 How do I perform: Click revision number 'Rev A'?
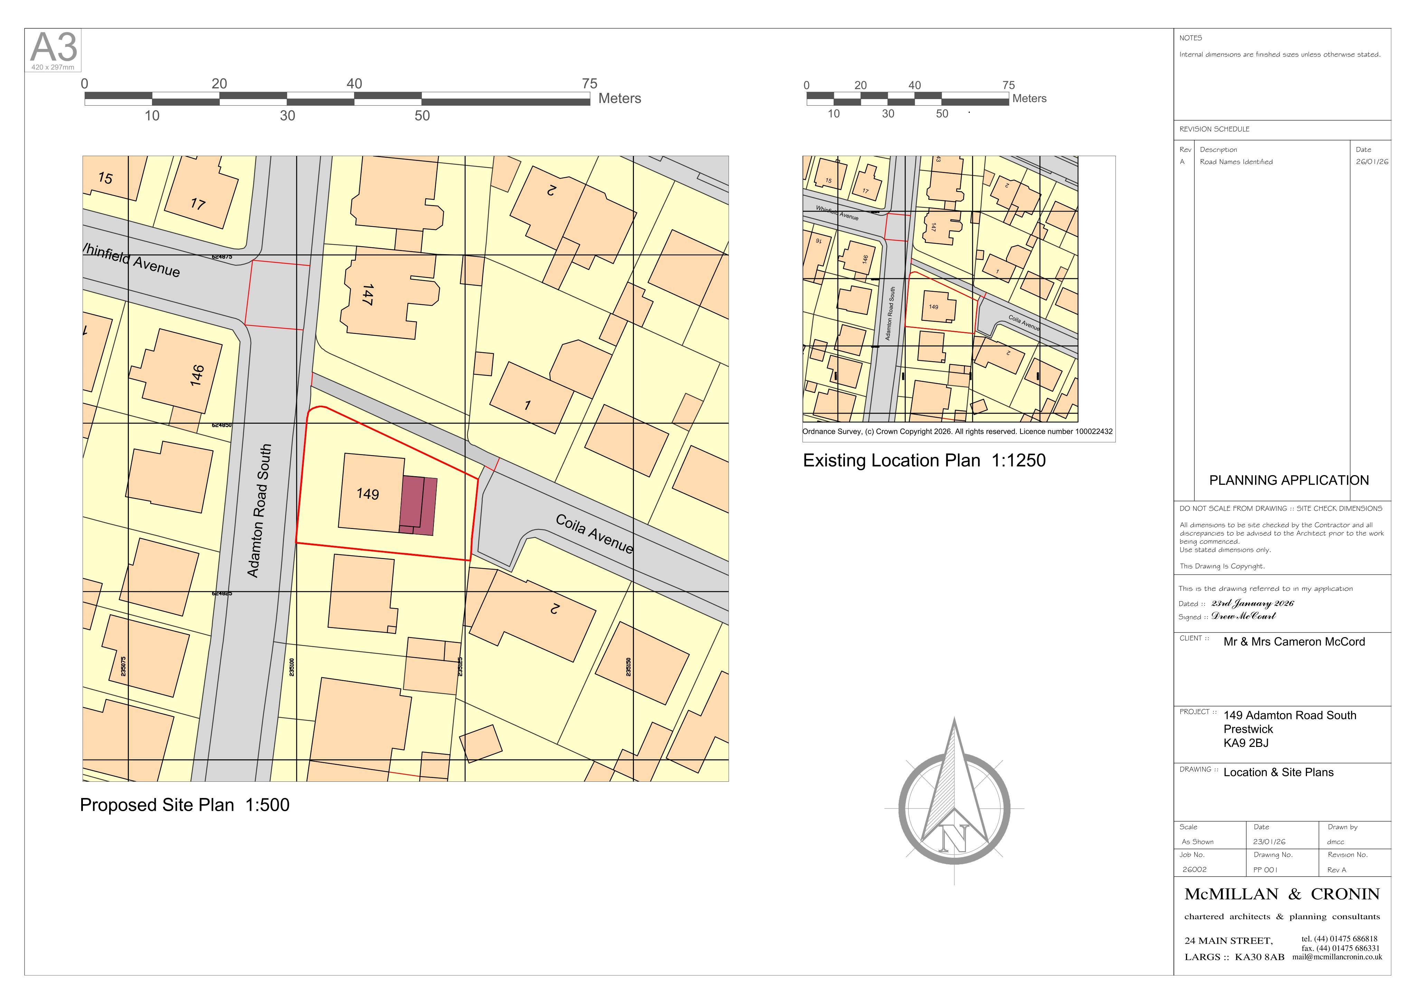tap(1337, 870)
